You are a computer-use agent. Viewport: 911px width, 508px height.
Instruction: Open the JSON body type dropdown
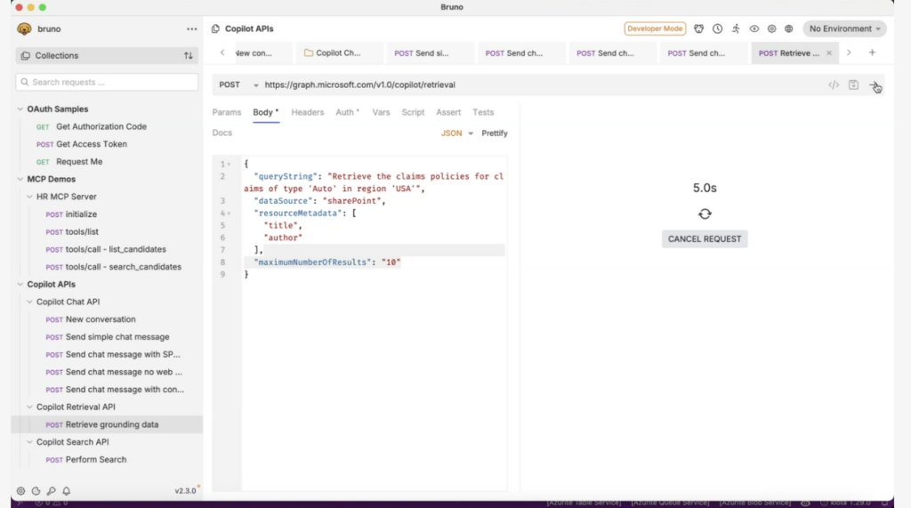pos(457,133)
